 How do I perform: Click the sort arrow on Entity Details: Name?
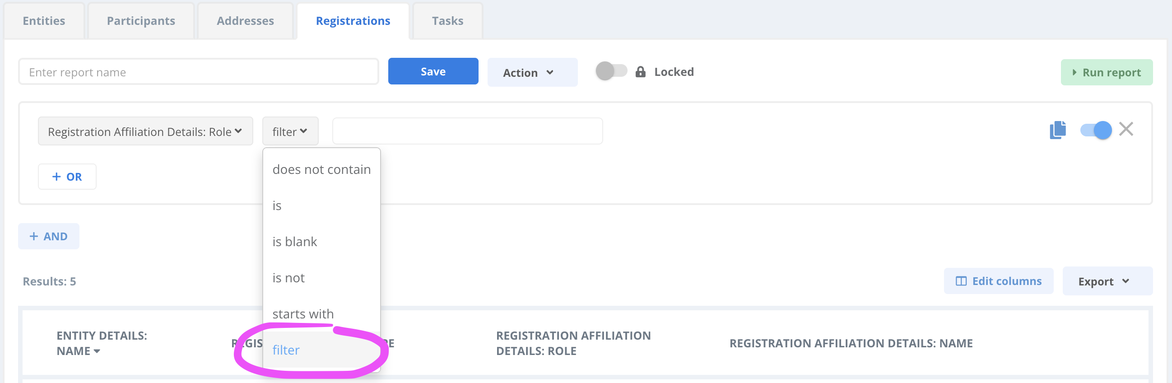click(97, 351)
